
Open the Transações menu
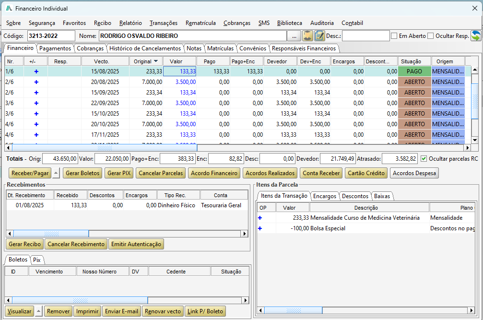point(164,23)
